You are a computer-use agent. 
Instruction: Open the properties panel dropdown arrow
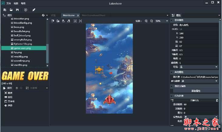pyautogui.click(x=219, y=15)
